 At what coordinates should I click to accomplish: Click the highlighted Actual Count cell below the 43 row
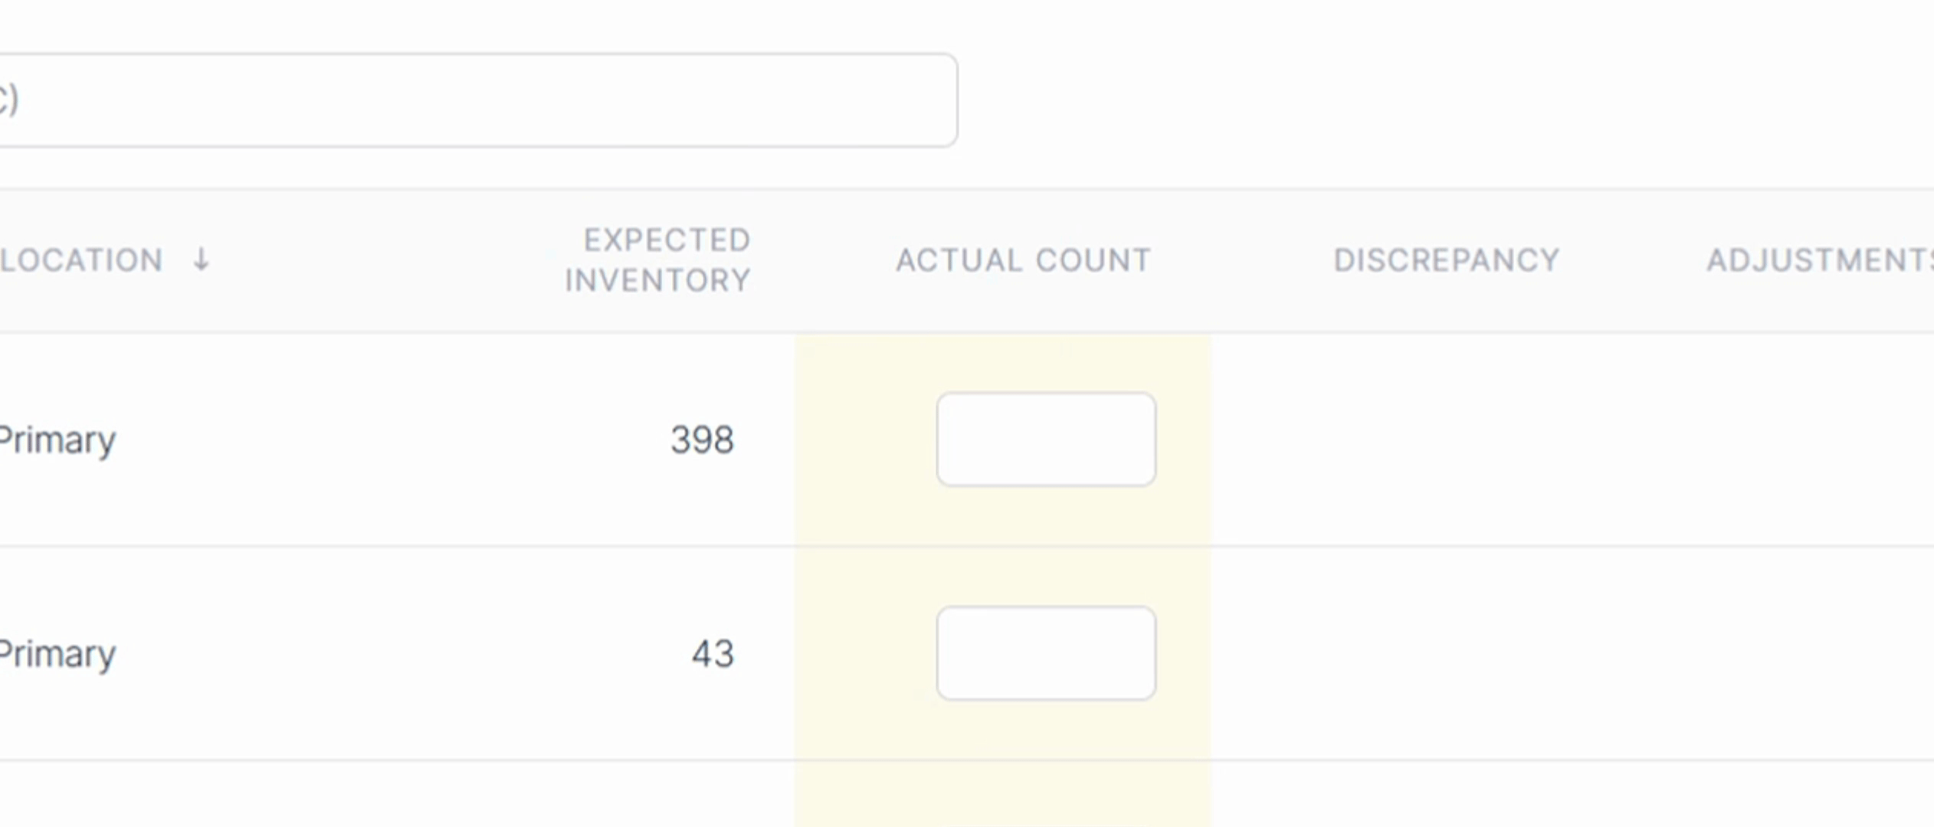1002,795
